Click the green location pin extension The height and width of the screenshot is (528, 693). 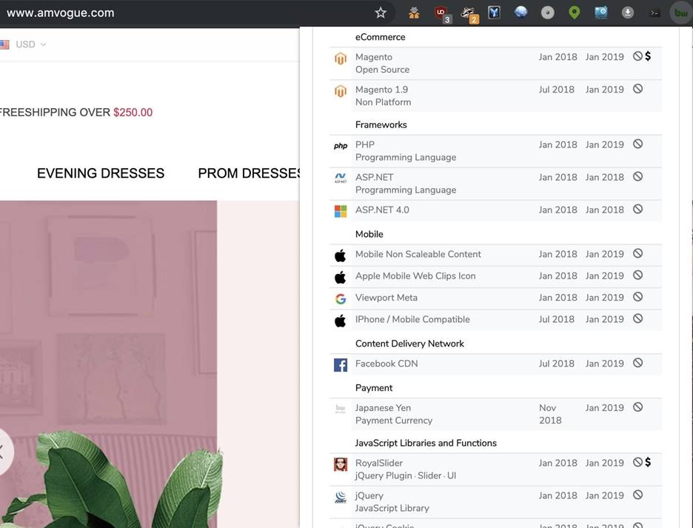click(x=574, y=13)
